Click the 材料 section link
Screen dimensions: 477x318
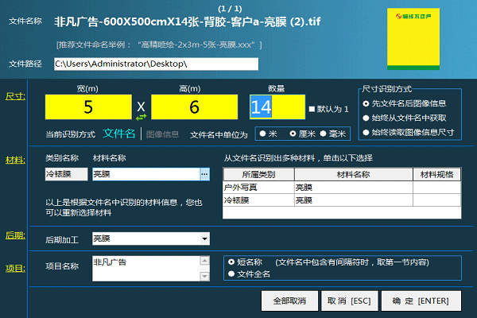[14, 159]
